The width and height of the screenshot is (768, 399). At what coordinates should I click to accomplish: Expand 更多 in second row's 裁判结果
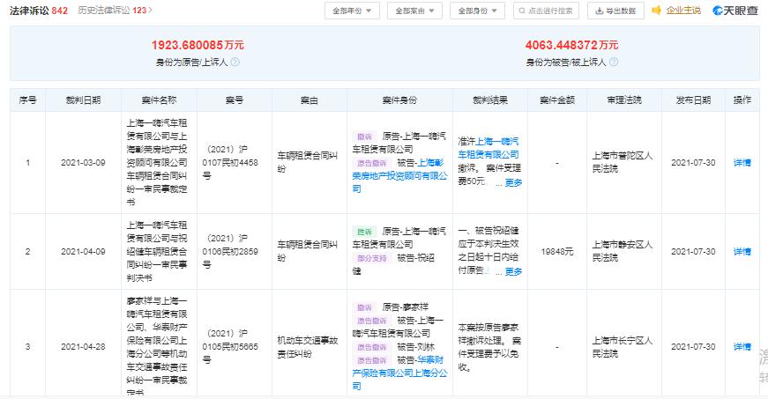click(x=513, y=272)
